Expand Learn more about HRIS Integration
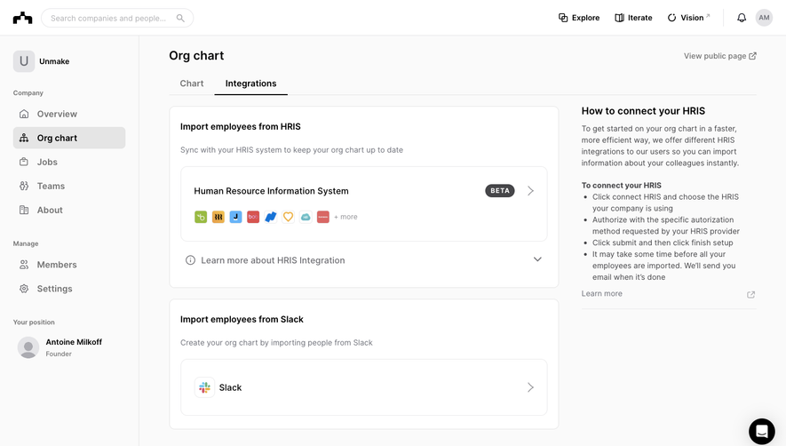Viewport: 786px width, 446px height. click(364, 260)
